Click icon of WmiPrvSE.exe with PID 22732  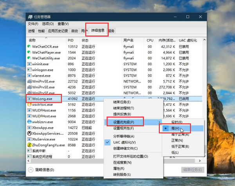29,81
